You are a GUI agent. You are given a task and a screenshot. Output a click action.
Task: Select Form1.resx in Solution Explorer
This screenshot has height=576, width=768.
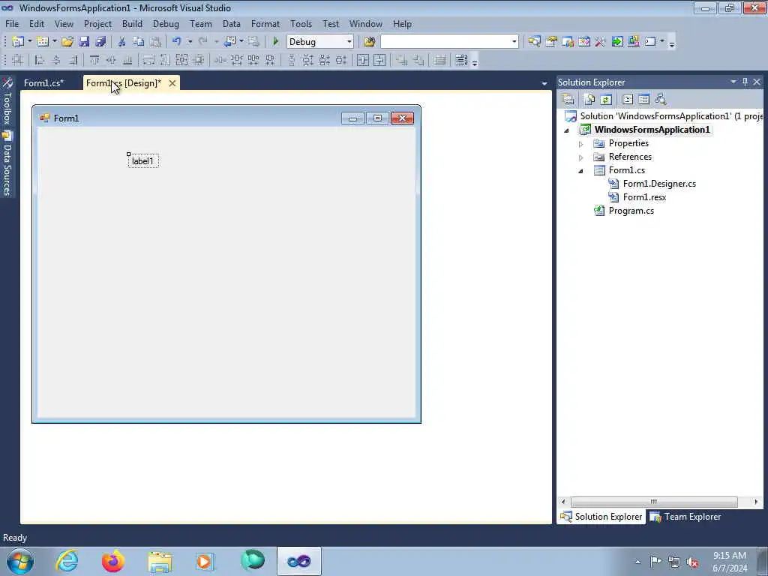(644, 197)
